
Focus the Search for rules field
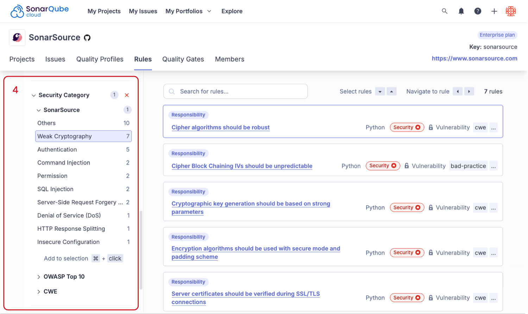click(x=235, y=92)
